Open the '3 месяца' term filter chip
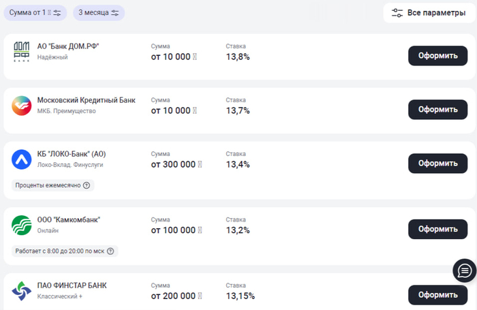Screen dimensions: 477x310 click(x=99, y=13)
